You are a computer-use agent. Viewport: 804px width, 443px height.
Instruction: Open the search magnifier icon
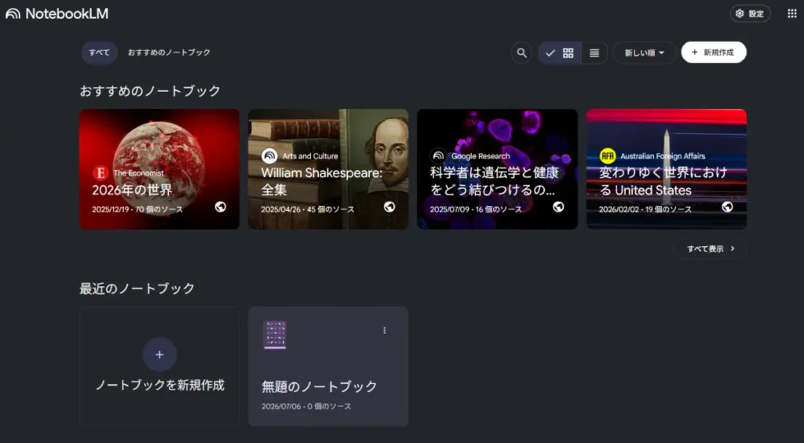point(521,53)
